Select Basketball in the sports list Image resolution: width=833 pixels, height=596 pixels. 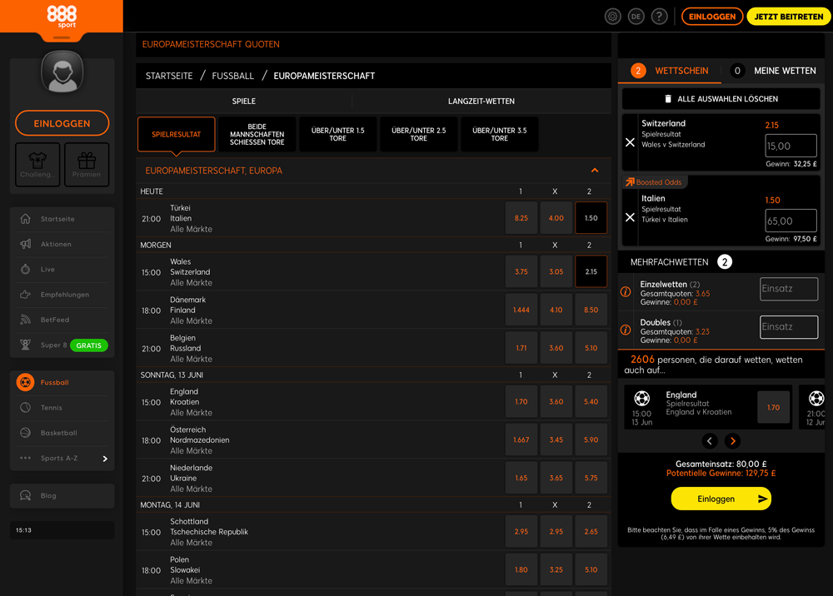pyautogui.click(x=62, y=433)
